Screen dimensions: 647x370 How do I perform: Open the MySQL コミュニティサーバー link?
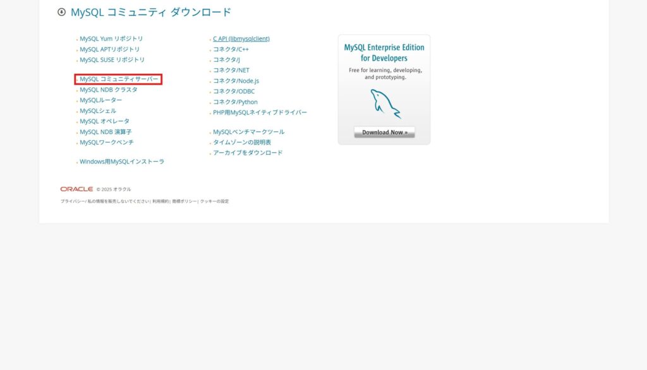point(119,79)
